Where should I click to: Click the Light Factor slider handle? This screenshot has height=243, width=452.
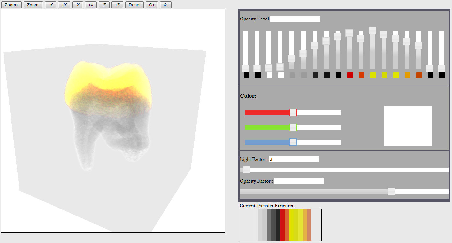[247, 170]
